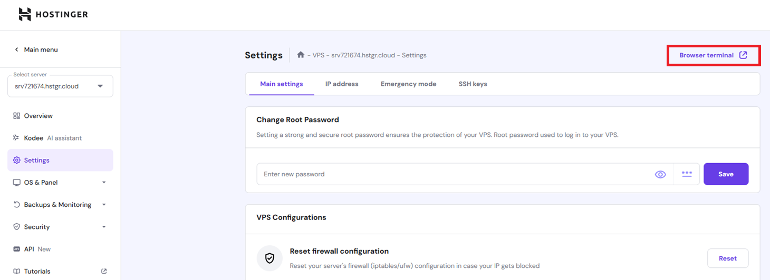Click the Browser terminal external-link icon
770x280 pixels.
point(743,55)
